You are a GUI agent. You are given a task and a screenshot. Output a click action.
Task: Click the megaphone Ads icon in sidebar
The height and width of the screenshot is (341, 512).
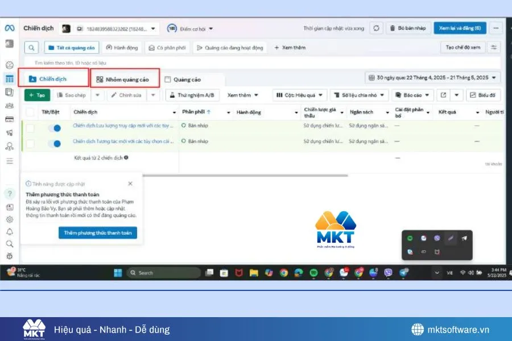9,132
